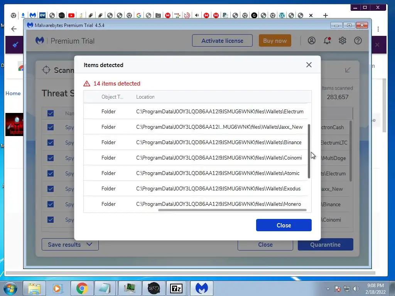
Task: Click the outlined Close button beside Quarantine
Action: (x=265, y=244)
